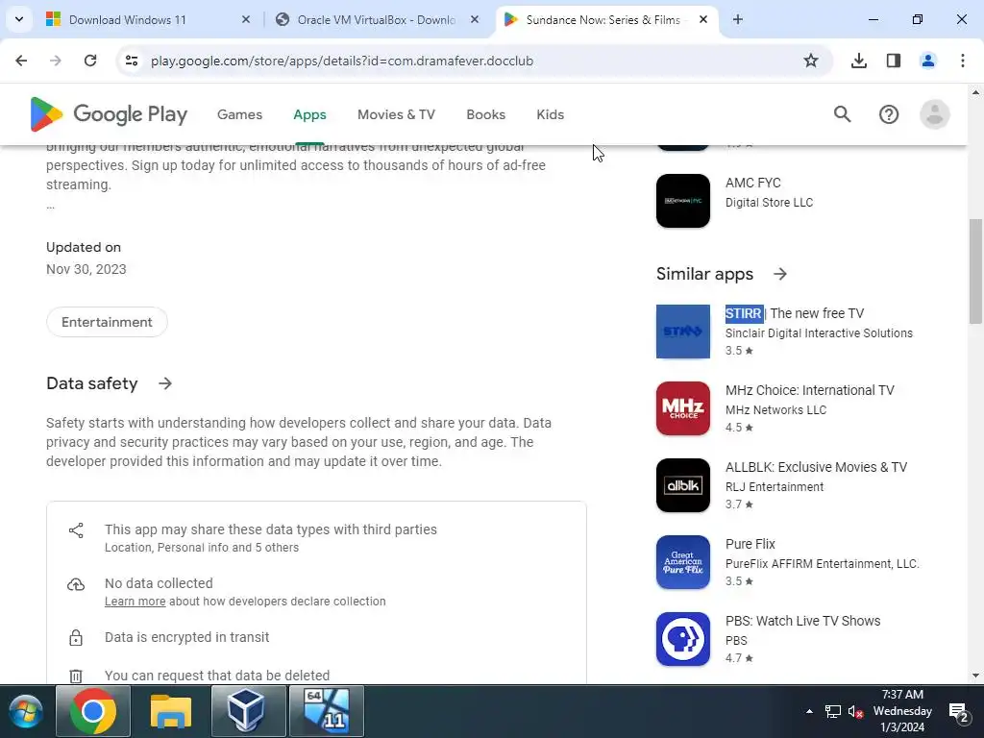The width and height of the screenshot is (984, 738).
Task: Open notification center icon
Action: pyautogui.click(x=959, y=712)
